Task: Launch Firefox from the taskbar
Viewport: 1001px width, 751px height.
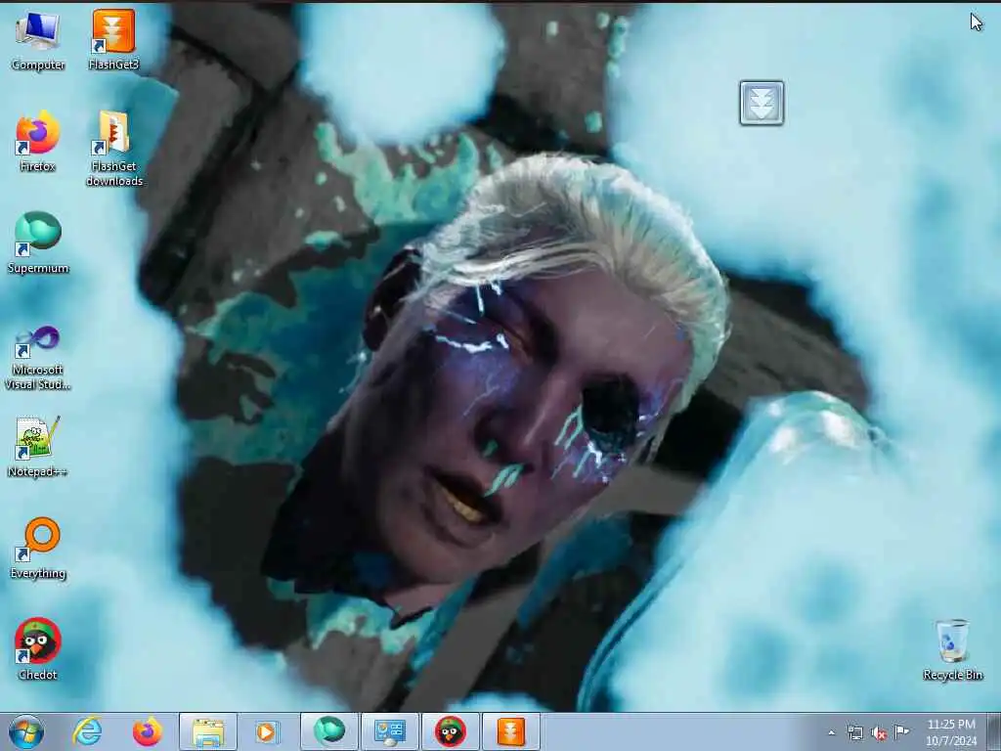Action: coord(148,731)
